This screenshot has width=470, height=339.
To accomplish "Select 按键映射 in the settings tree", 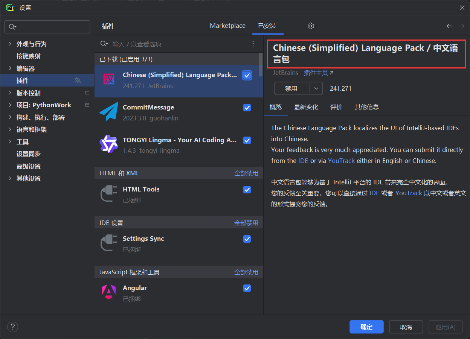I will tap(29, 56).
